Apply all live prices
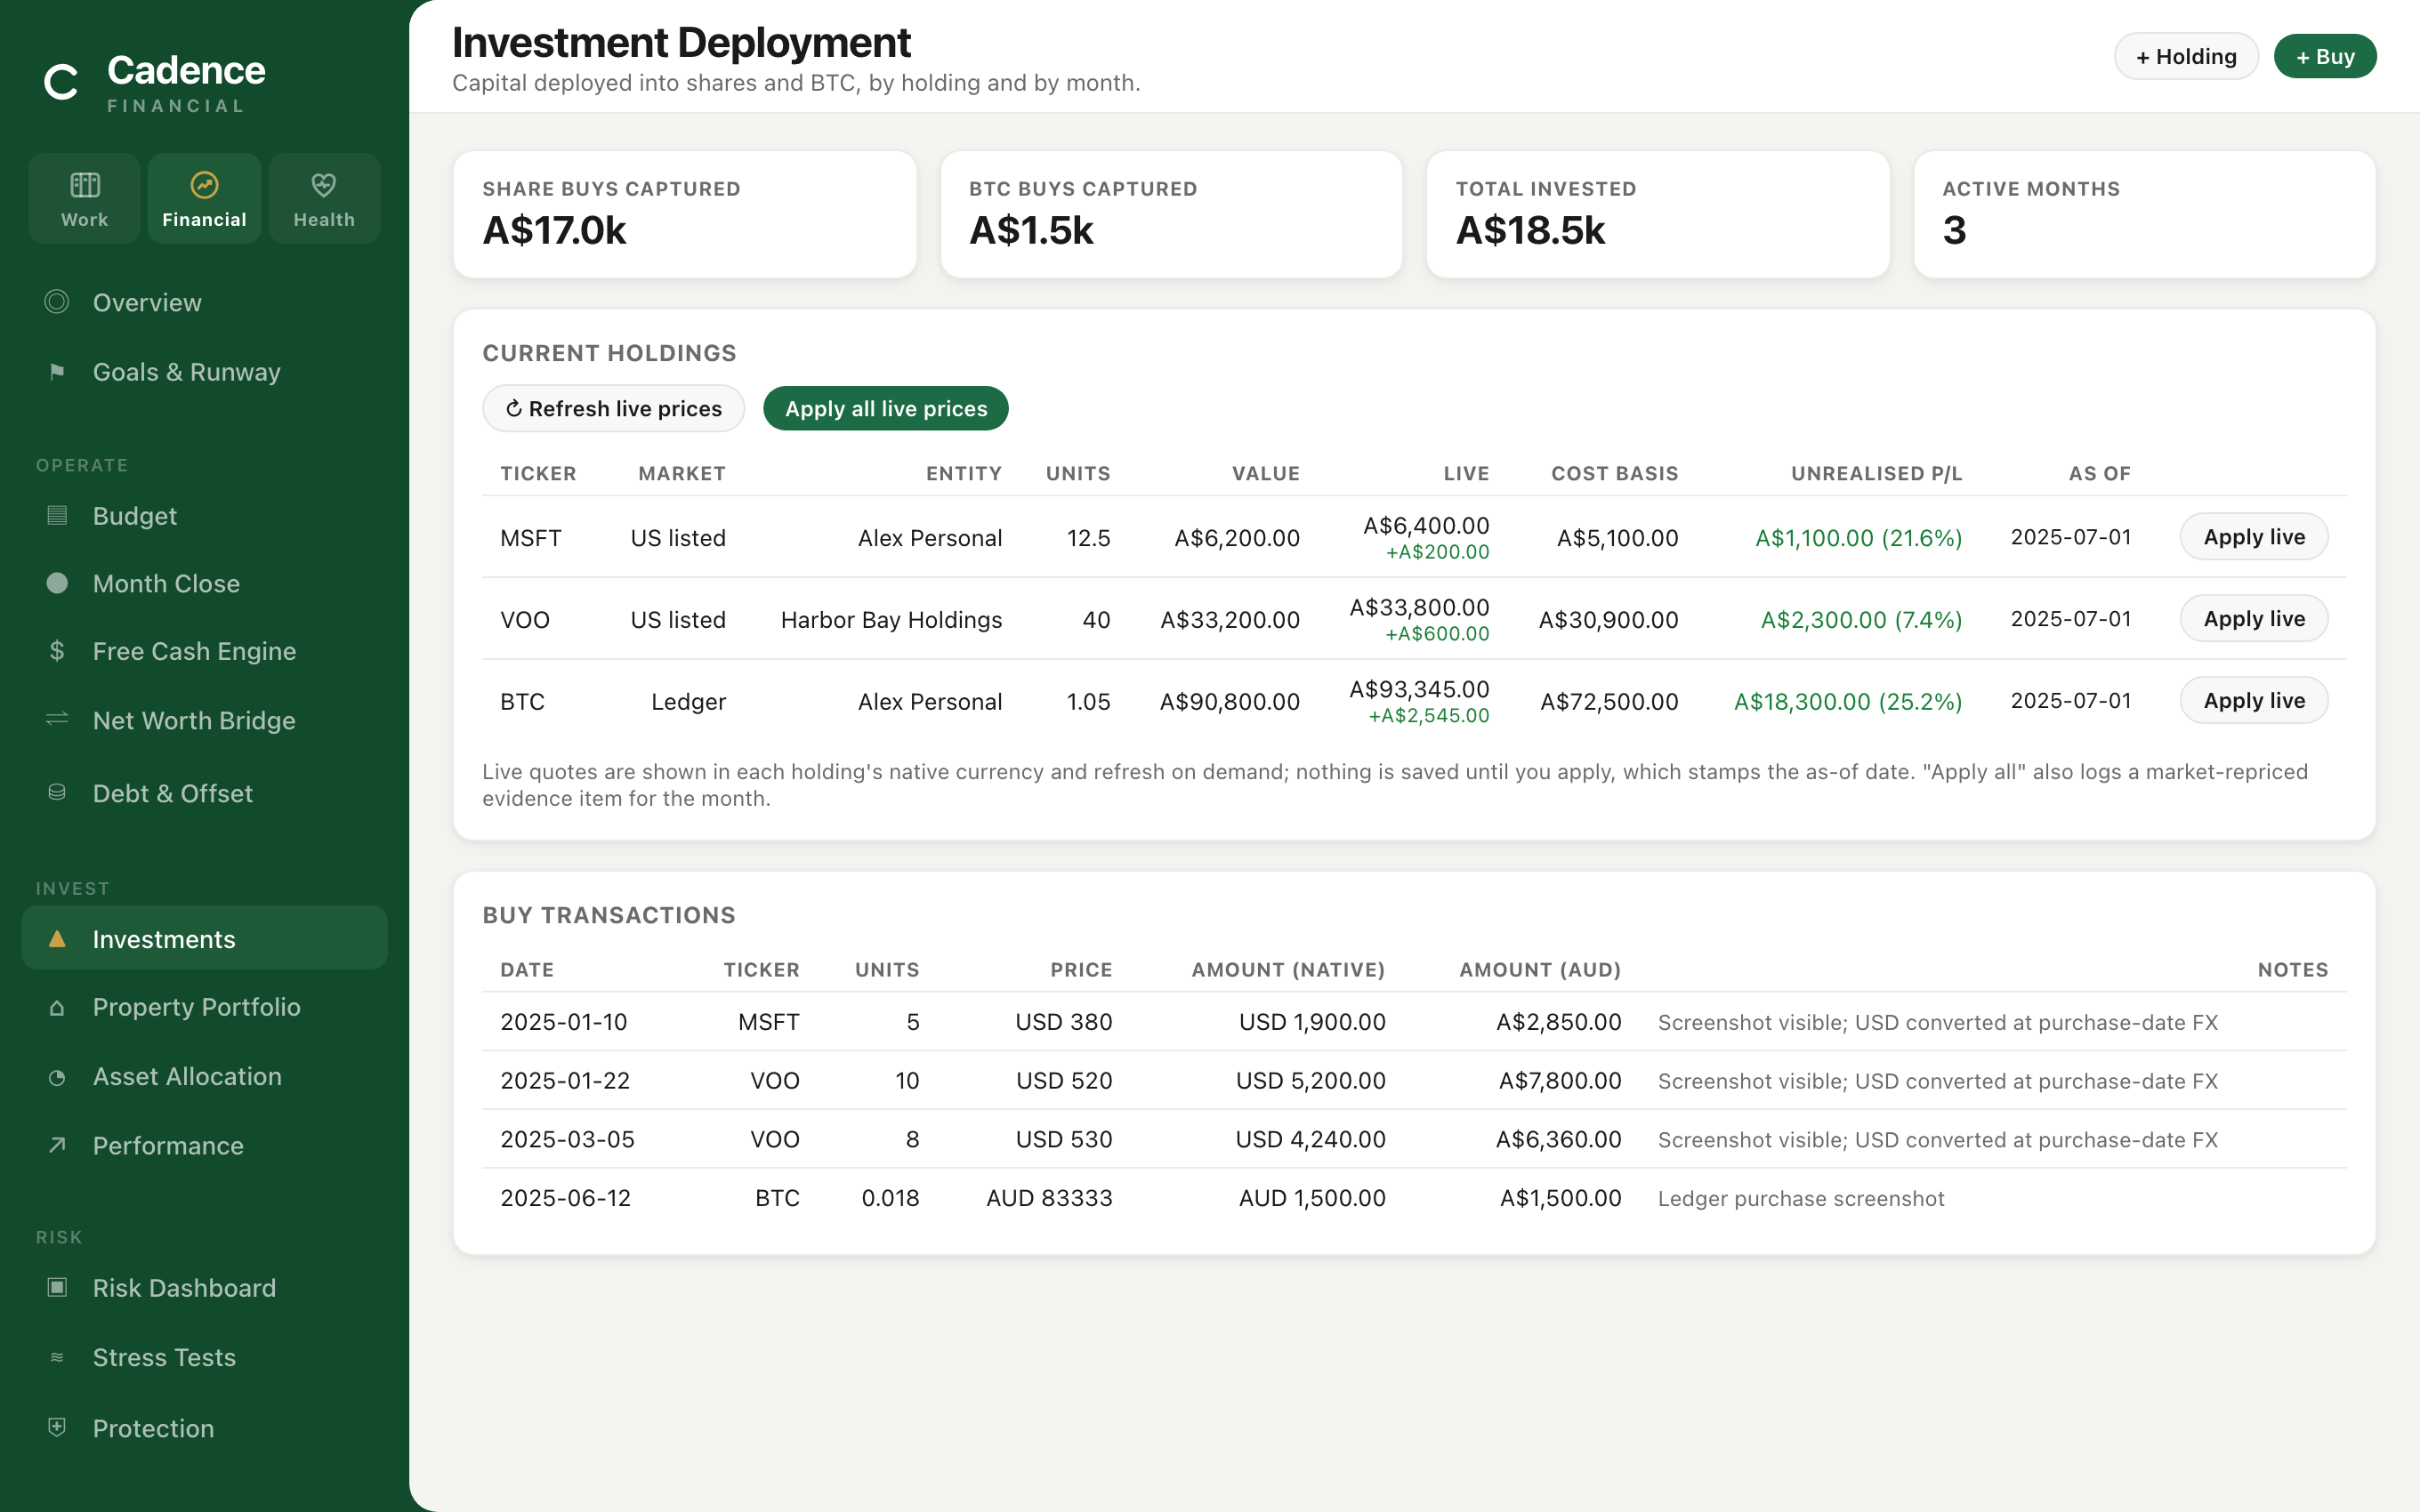 885,408
